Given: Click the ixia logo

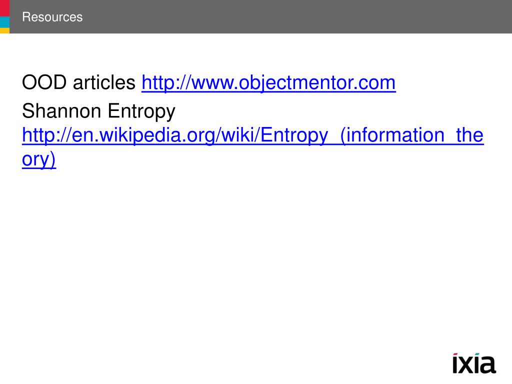Looking at the screenshot, I should click(474, 363).
